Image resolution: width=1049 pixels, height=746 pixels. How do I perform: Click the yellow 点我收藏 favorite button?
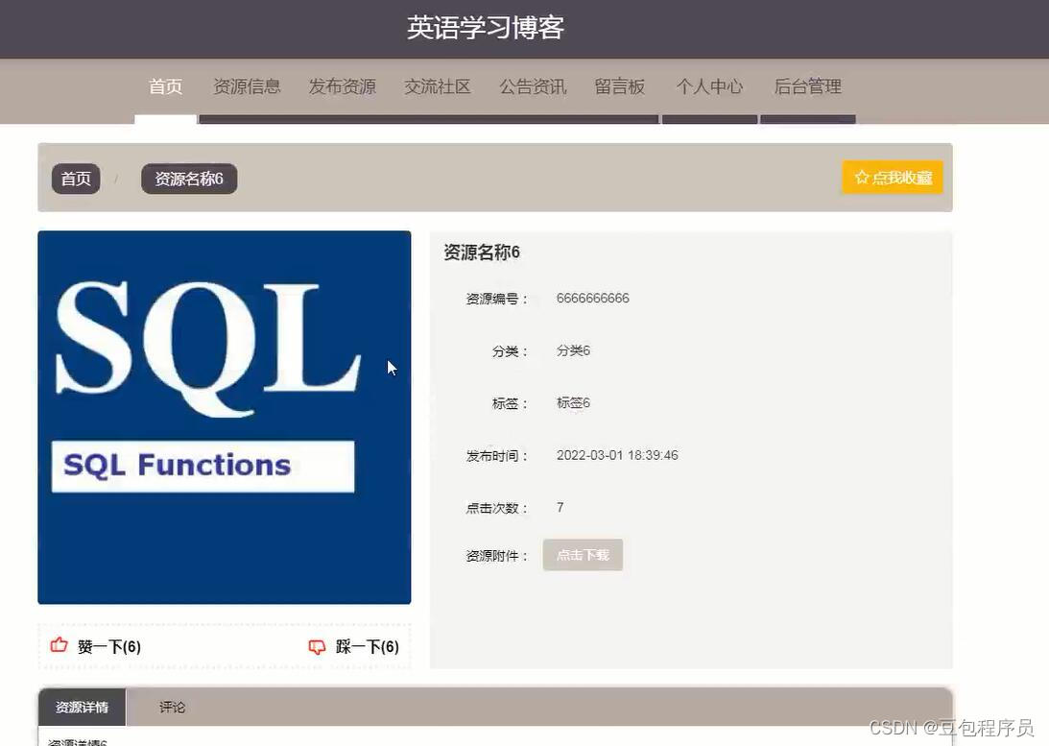click(892, 177)
